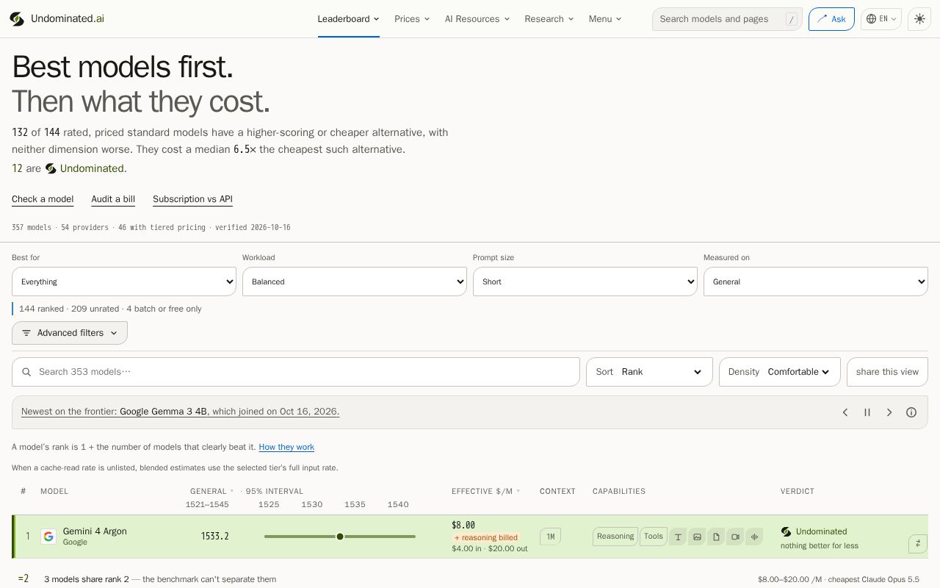
Task: Expand the Advanced filters panel
Action: click(x=70, y=333)
